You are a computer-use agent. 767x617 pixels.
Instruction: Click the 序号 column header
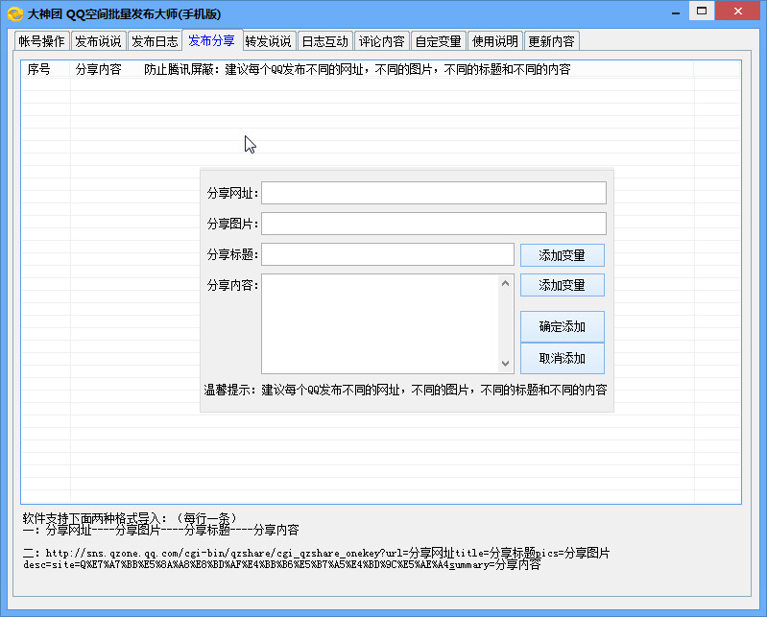pos(46,69)
